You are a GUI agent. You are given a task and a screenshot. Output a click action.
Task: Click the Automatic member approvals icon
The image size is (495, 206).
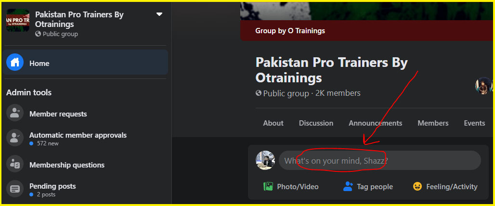click(x=15, y=138)
